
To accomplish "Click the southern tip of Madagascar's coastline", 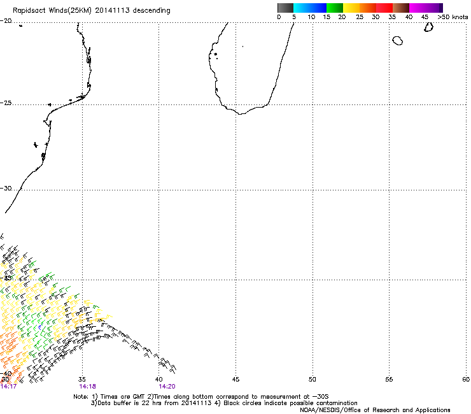I will point(241,113).
